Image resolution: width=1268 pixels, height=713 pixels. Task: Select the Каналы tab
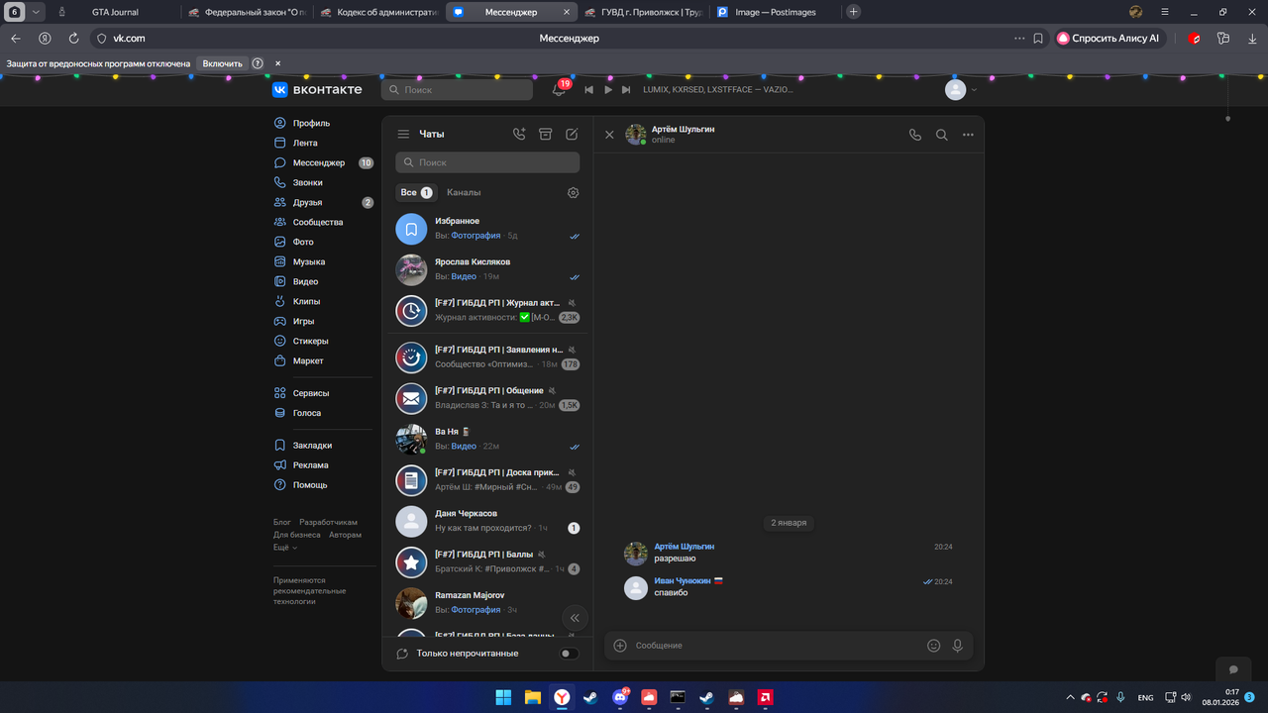(464, 193)
